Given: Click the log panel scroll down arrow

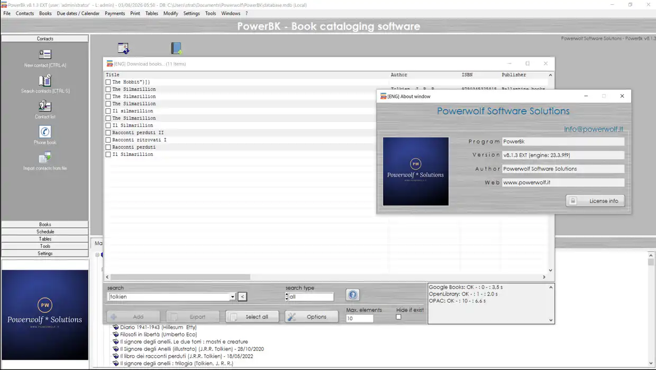Looking at the screenshot, I should click(x=551, y=320).
